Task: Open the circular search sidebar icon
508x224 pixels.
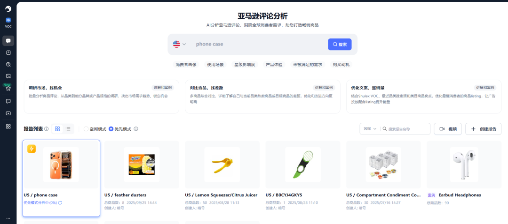Action: coord(8,65)
